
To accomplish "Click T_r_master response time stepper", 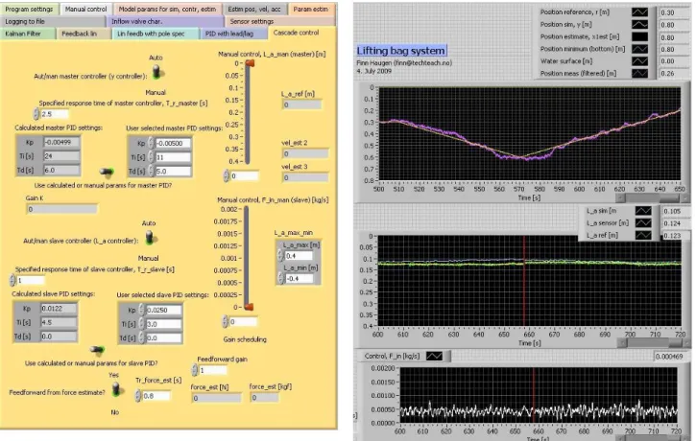I will (36, 114).
